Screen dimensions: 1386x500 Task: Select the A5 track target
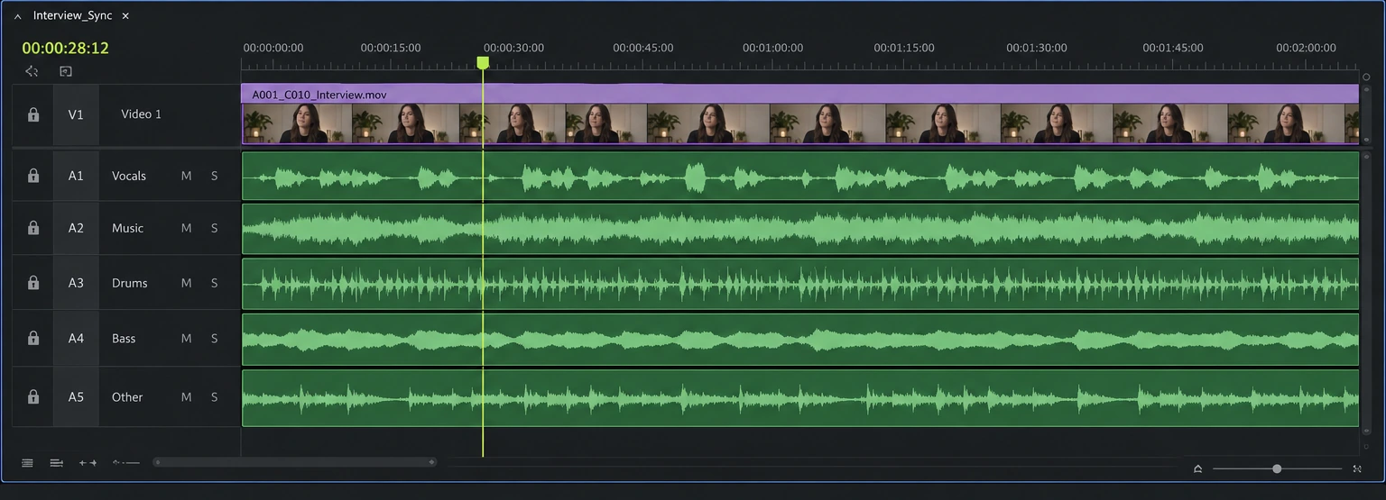click(76, 396)
